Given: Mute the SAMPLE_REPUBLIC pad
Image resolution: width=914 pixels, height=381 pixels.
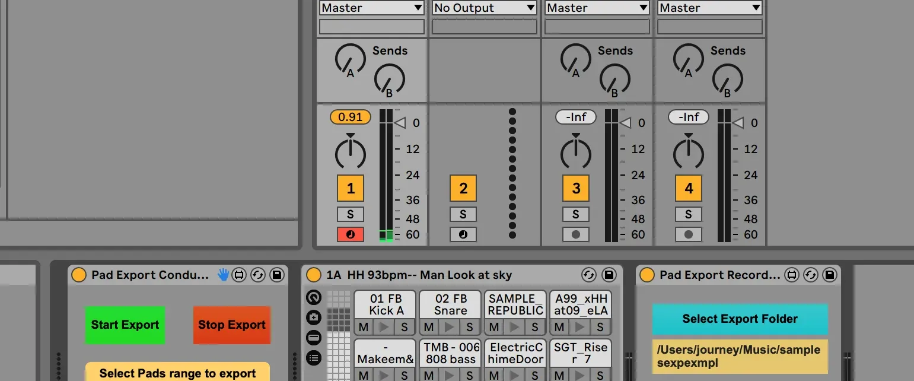Looking at the screenshot, I should coord(493,327).
